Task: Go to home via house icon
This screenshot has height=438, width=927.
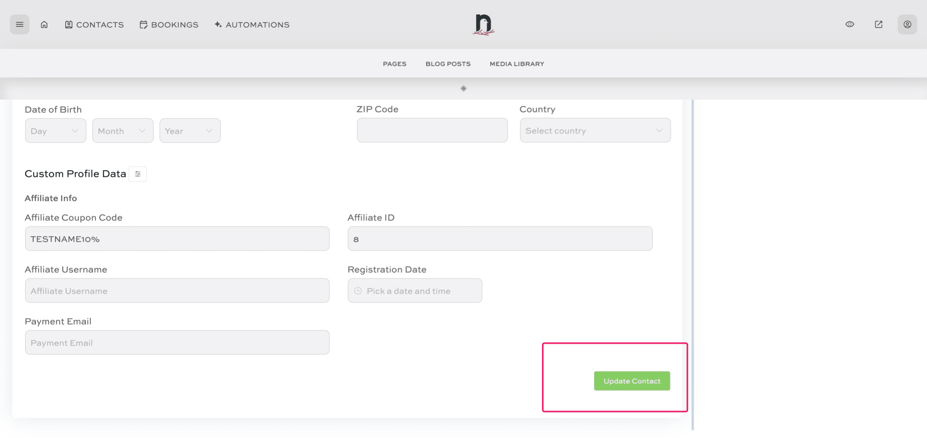Action: tap(44, 24)
